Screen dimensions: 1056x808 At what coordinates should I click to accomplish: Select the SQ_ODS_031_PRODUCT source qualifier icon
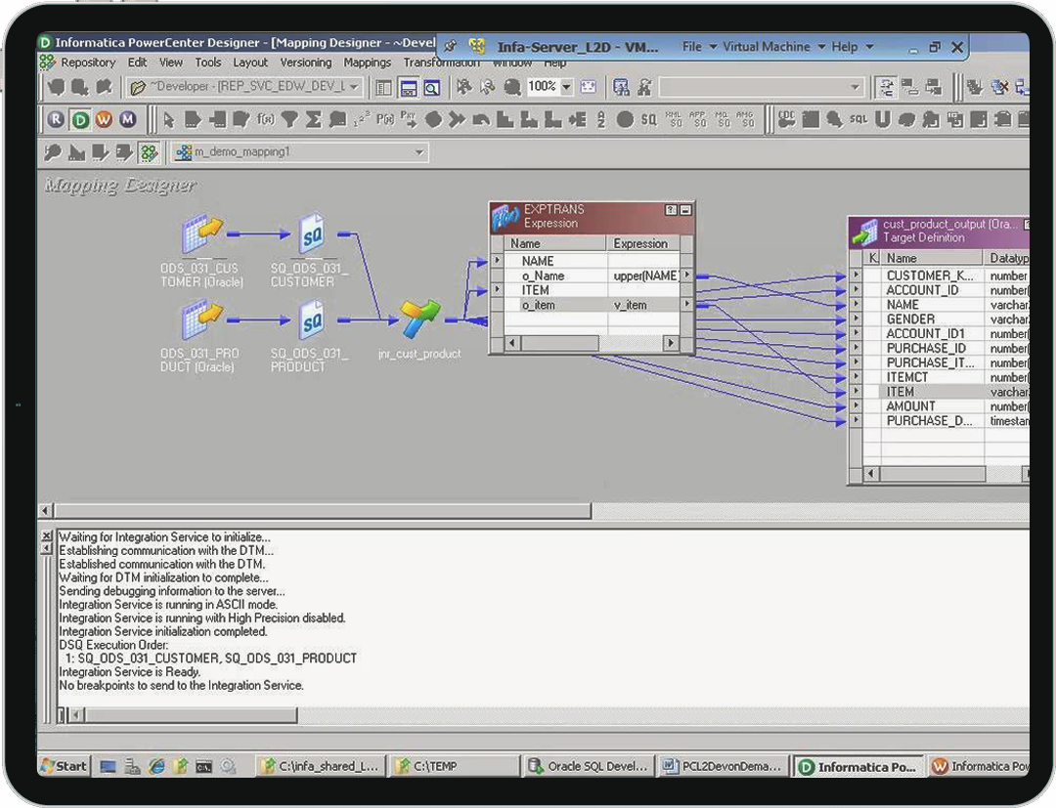(x=311, y=320)
